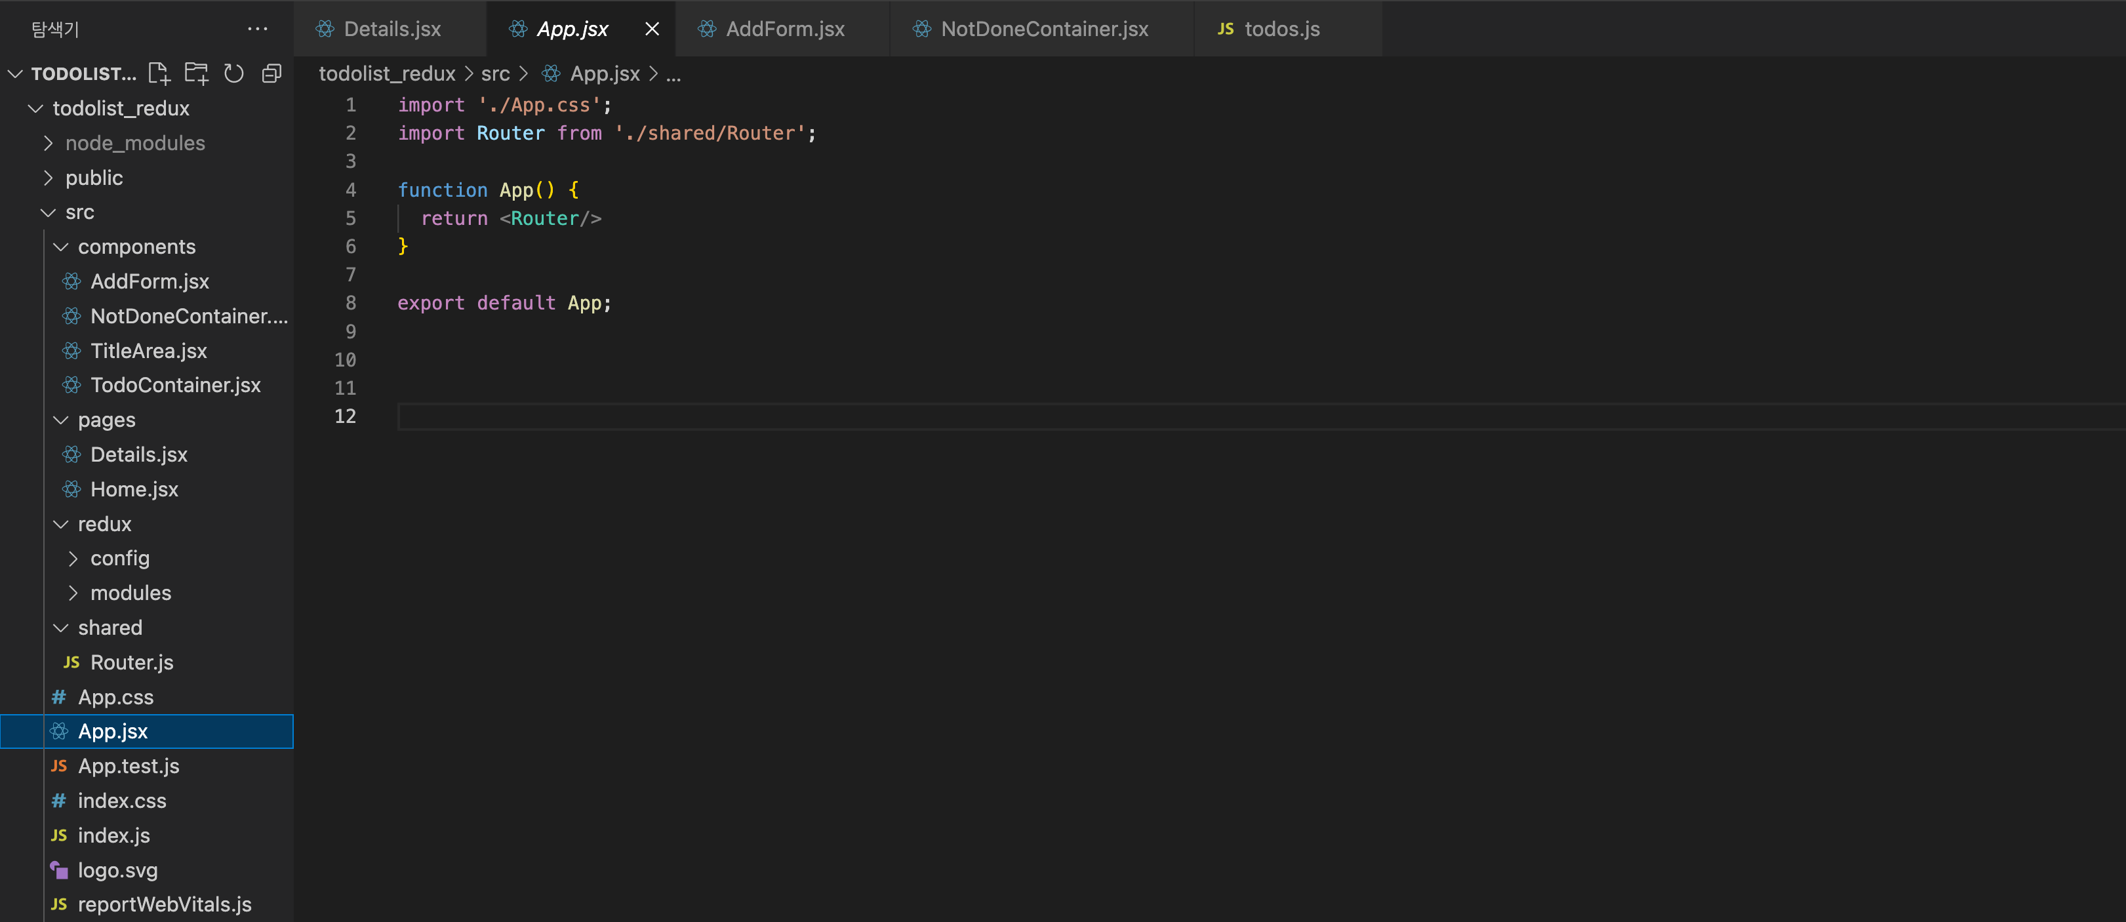Open the explorer more actions ellipsis menu
This screenshot has width=2126, height=922.
(258, 29)
